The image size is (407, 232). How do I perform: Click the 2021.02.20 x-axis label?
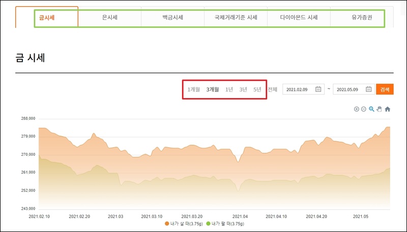(x=79, y=216)
